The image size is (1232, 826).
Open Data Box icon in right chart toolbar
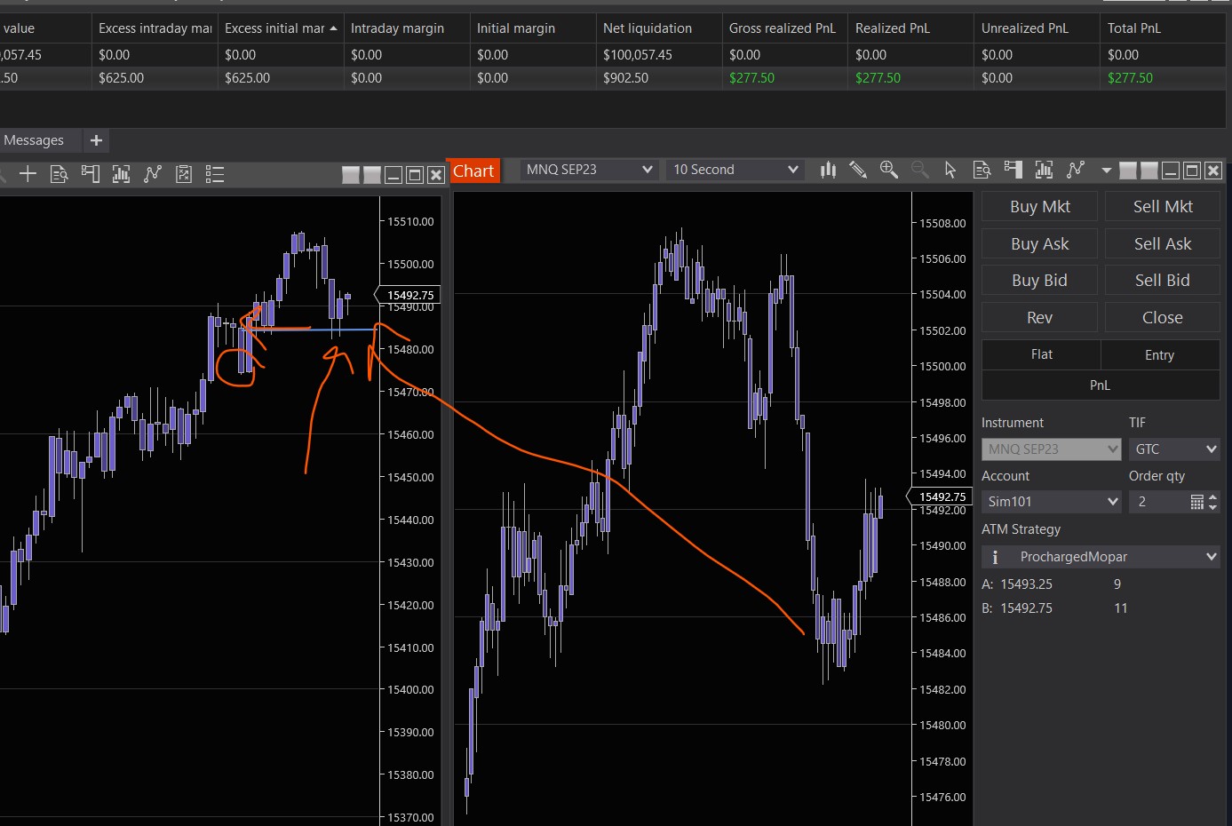click(982, 170)
